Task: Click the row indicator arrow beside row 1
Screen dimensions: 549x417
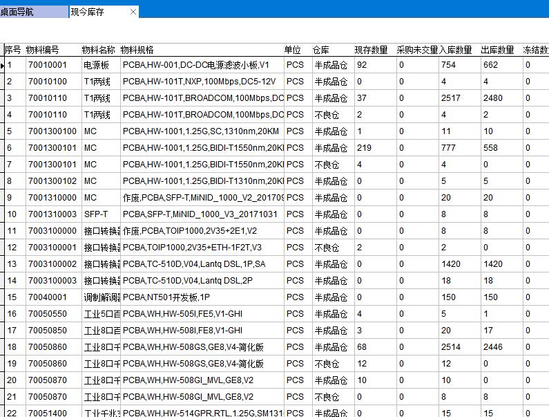Action: coord(2,65)
